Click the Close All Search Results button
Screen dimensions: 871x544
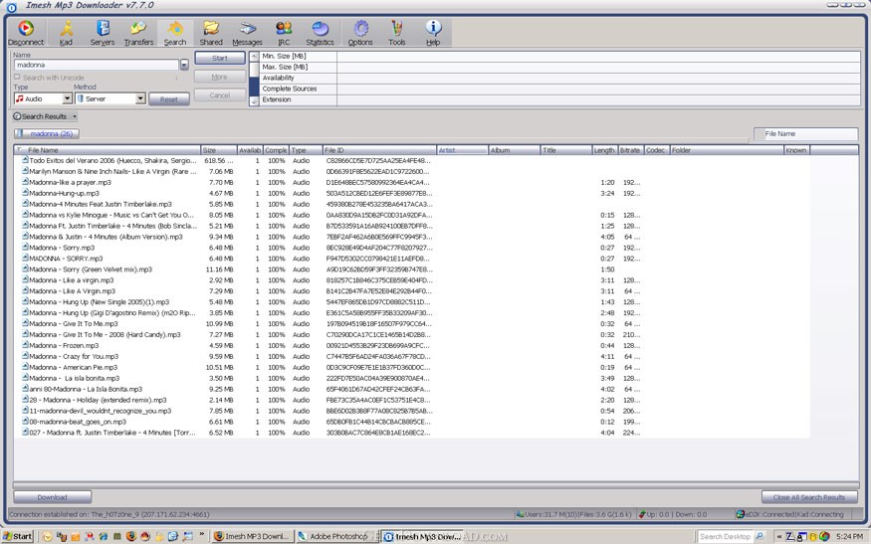coord(808,497)
